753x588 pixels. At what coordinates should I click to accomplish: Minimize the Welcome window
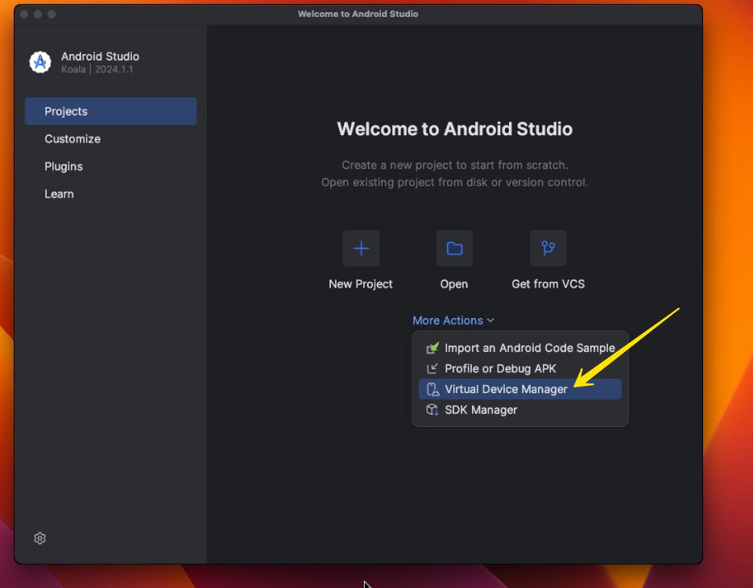38,14
